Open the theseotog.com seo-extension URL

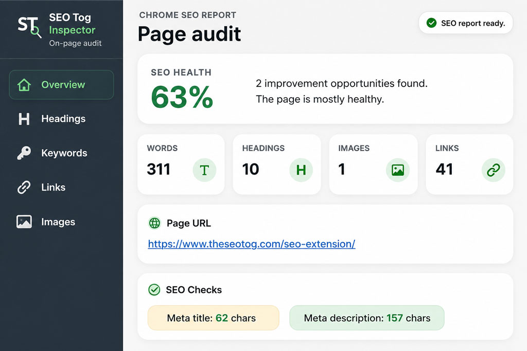[251, 244]
